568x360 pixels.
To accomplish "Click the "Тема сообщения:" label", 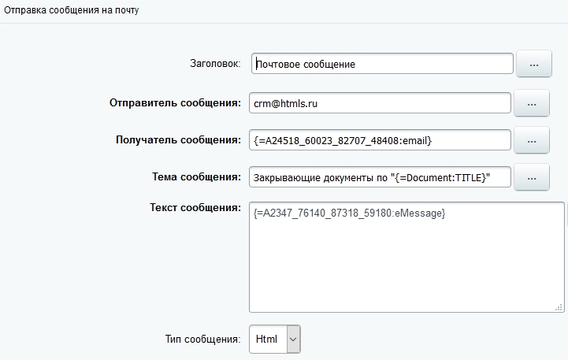I will tap(196, 177).
